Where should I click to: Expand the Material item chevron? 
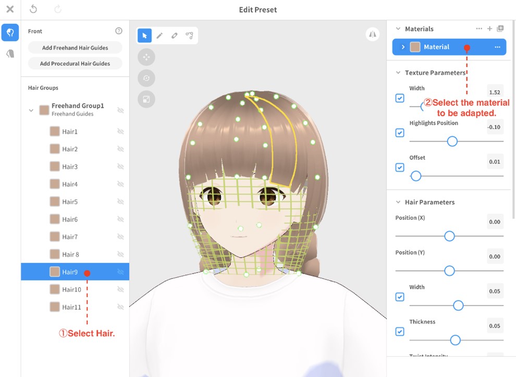[403, 47]
